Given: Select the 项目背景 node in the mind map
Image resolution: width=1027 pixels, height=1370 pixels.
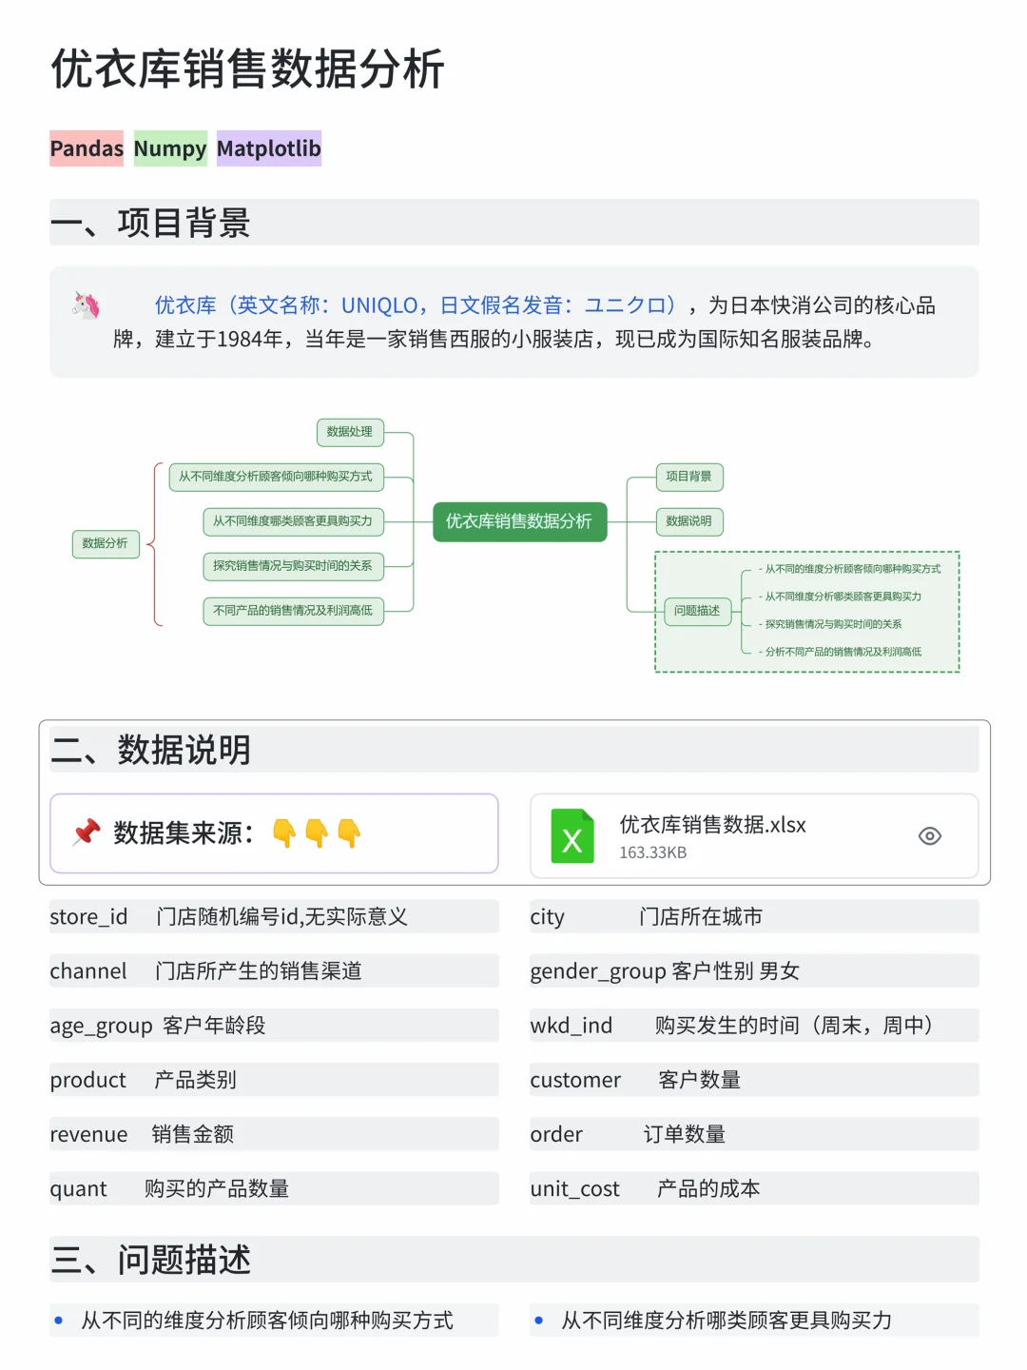Looking at the screenshot, I should 688,477.
